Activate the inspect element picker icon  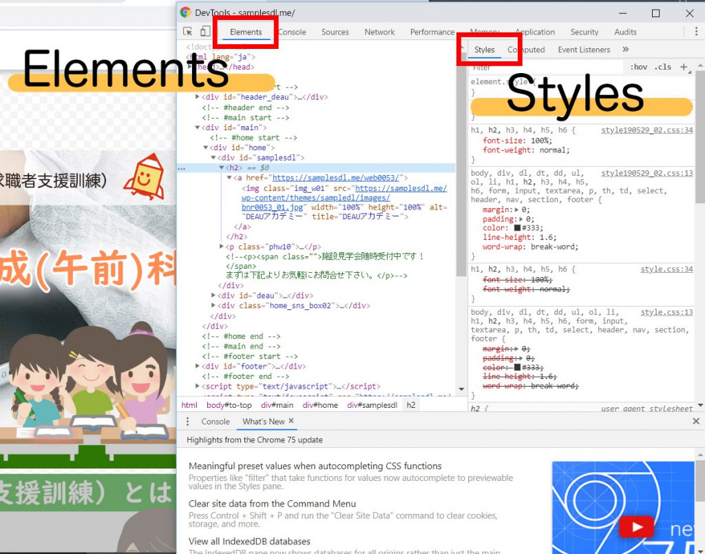[x=188, y=32]
